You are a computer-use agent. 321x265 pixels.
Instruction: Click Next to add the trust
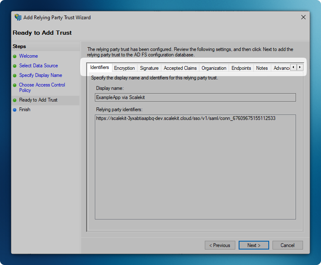(x=254, y=245)
